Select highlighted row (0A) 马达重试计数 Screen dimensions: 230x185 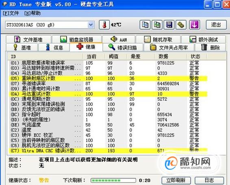[108, 94]
